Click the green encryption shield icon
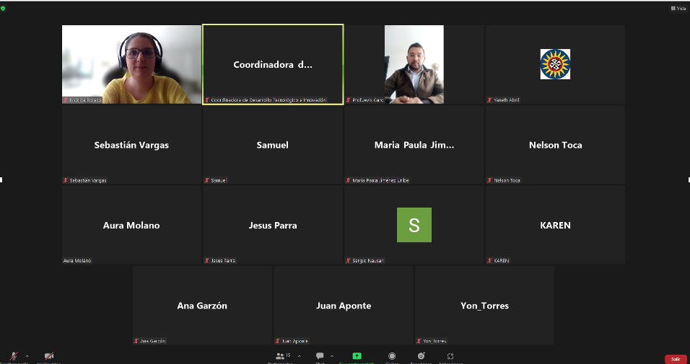 (x=4, y=8)
